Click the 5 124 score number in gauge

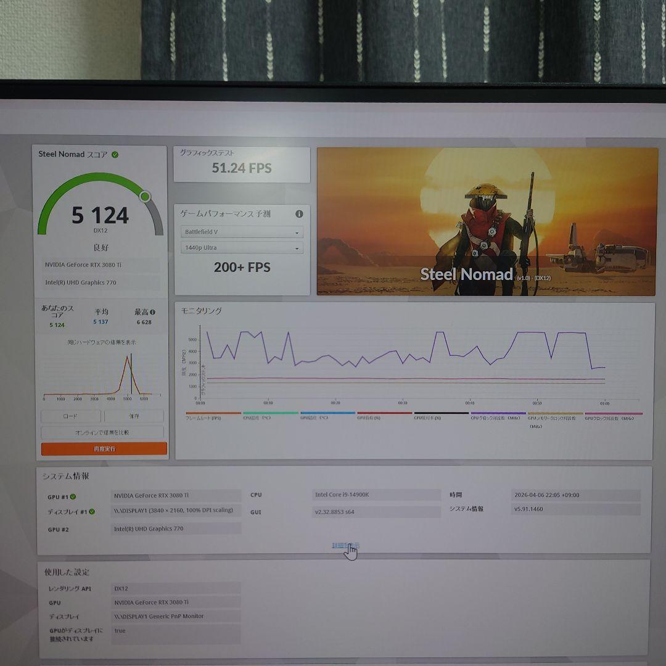pos(101,215)
